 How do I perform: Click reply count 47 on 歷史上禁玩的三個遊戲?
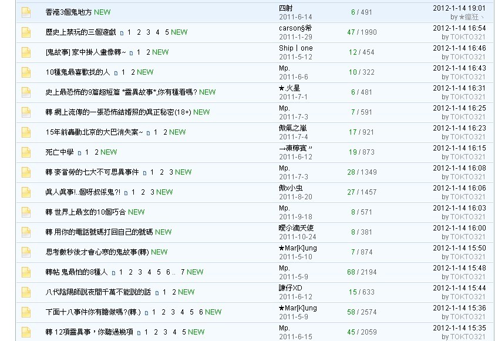click(x=351, y=32)
